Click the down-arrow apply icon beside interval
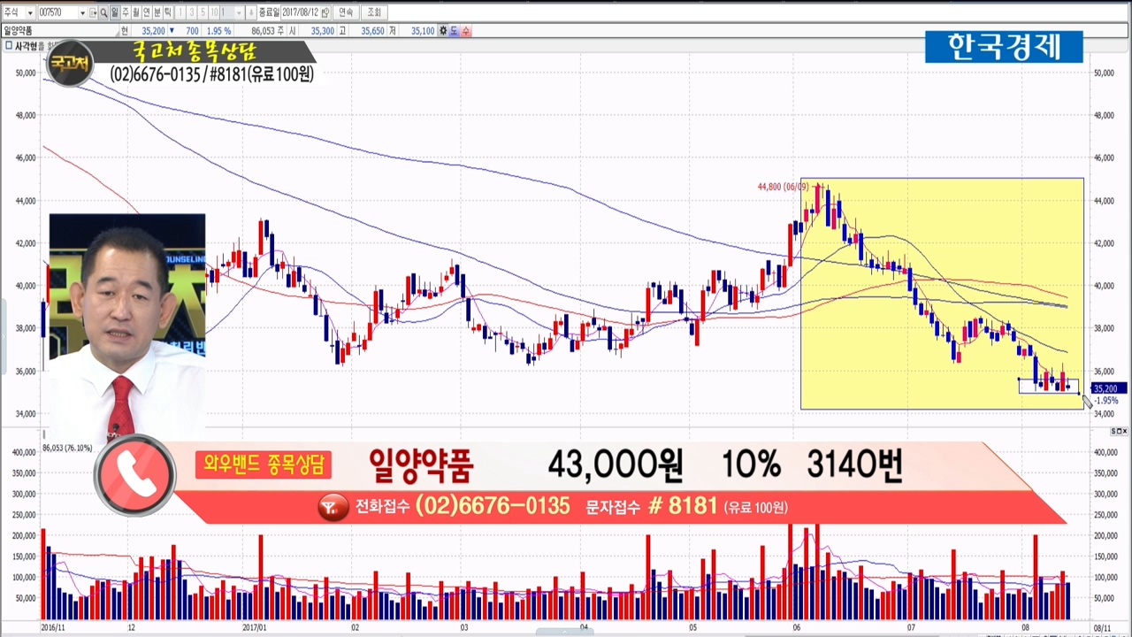This screenshot has height=637, width=1132. (251, 13)
